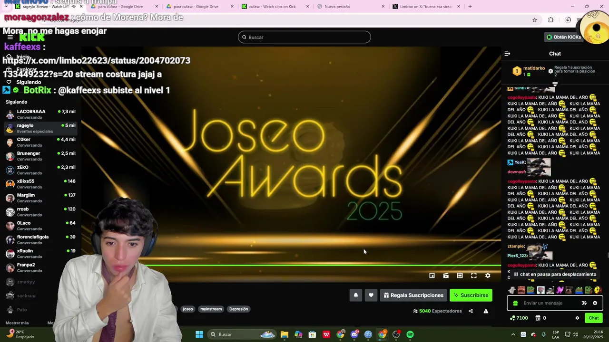
Task: Click the translate icon in chat input
Action: click(x=584, y=303)
